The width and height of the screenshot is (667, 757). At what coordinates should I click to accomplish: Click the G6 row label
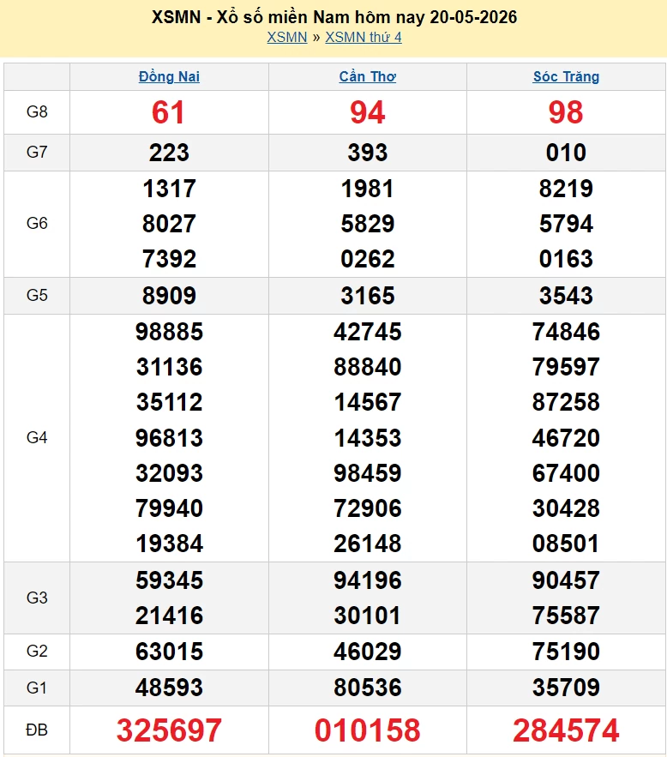click(37, 224)
